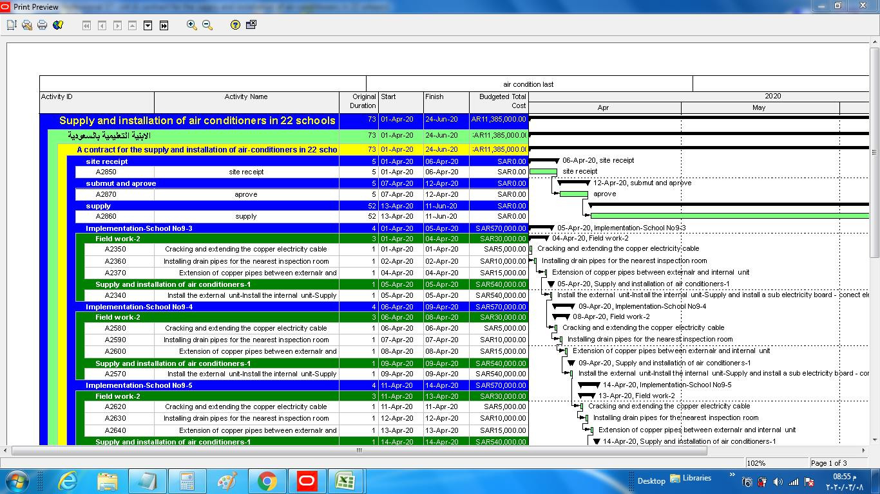This screenshot has width=880, height=494.
Task: Click the green site receipt Gantt bar
Action: (x=543, y=172)
